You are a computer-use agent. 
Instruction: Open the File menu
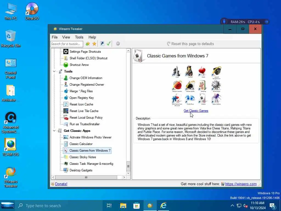coord(55,37)
